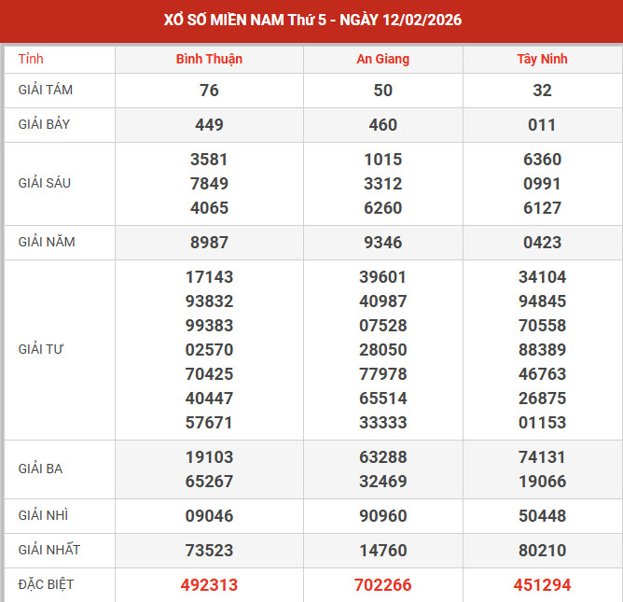This screenshot has width=623, height=602.
Task: Click Bình Thuận eighth prize number 76
Action: pyautogui.click(x=209, y=91)
